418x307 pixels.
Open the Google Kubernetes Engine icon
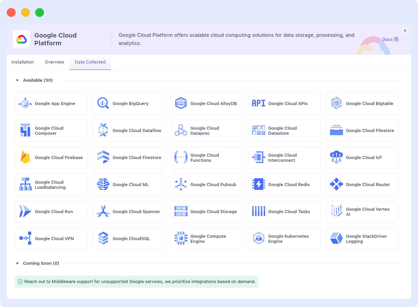point(258,238)
